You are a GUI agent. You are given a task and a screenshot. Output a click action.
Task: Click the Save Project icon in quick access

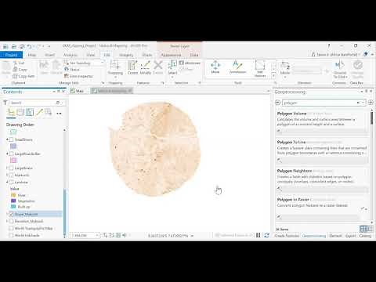(22, 46)
